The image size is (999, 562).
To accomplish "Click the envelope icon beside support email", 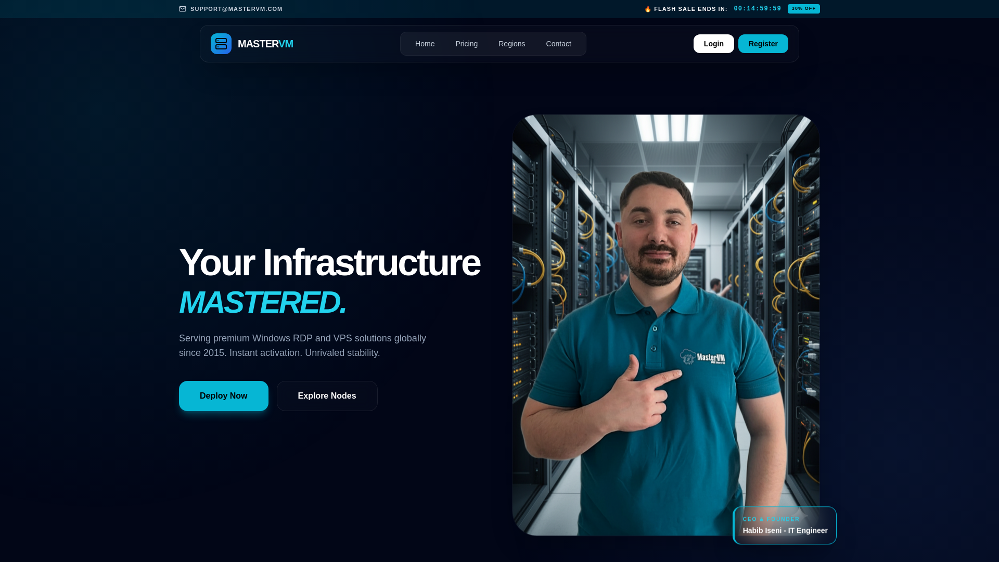I will 183,9.
